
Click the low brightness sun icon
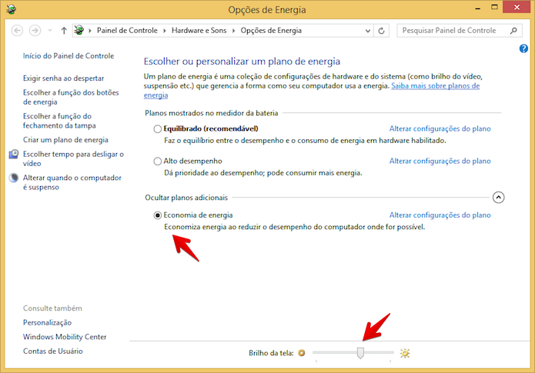(302, 353)
